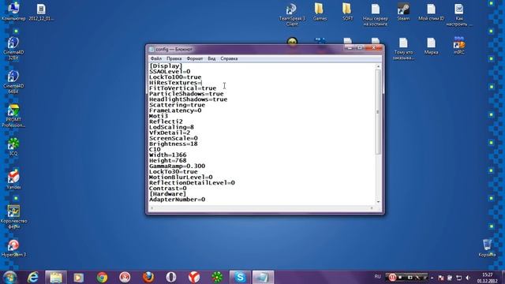Screen dimensions: 505x284
Task: Open the Справка menu
Action: [x=229, y=58]
